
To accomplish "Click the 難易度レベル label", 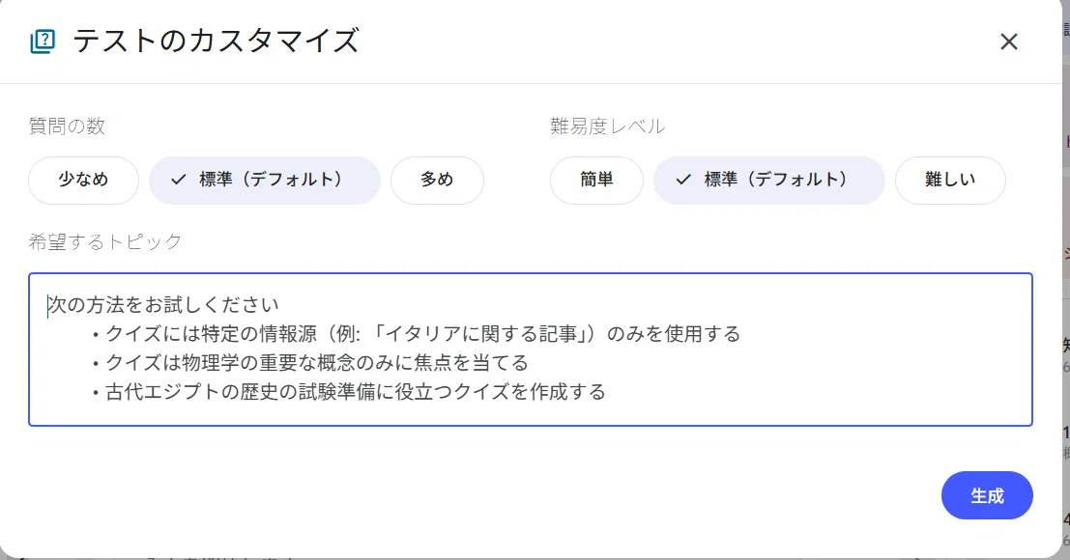I will tap(607, 126).
